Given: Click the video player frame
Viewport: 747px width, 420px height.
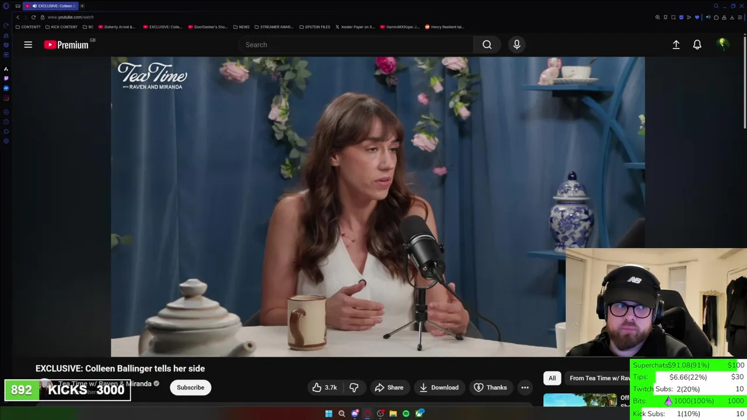Looking at the screenshot, I should [x=378, y=206].
